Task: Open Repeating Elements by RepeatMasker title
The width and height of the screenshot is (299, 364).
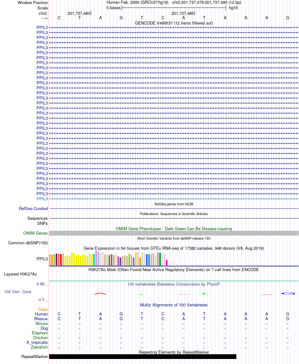Action: pos(174,352)
